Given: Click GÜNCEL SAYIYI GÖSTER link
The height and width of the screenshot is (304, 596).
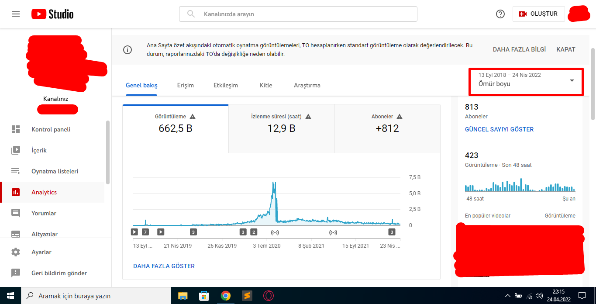Looking at the screenshot, I should tap(500, 129).
